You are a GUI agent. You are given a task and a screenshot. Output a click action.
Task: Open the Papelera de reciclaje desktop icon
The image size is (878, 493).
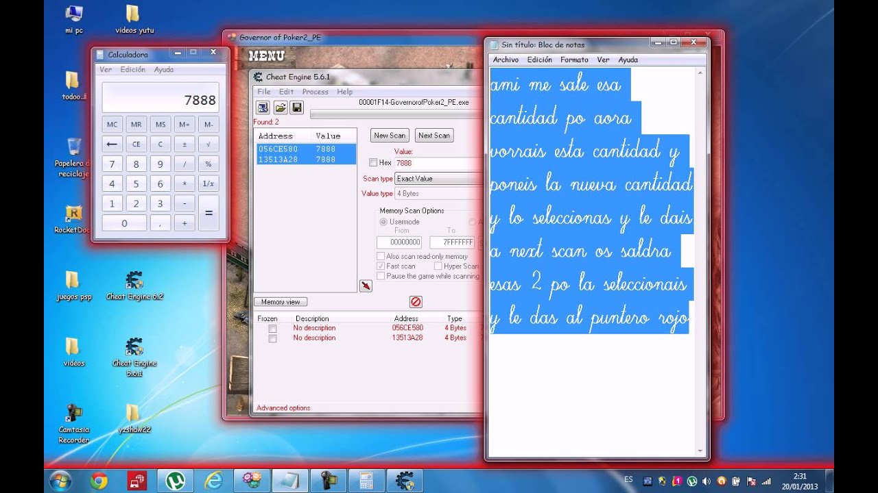(73, 157)
